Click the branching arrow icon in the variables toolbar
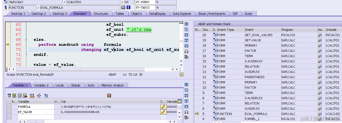Screen dimensions: 342x123 click(39, 95)
